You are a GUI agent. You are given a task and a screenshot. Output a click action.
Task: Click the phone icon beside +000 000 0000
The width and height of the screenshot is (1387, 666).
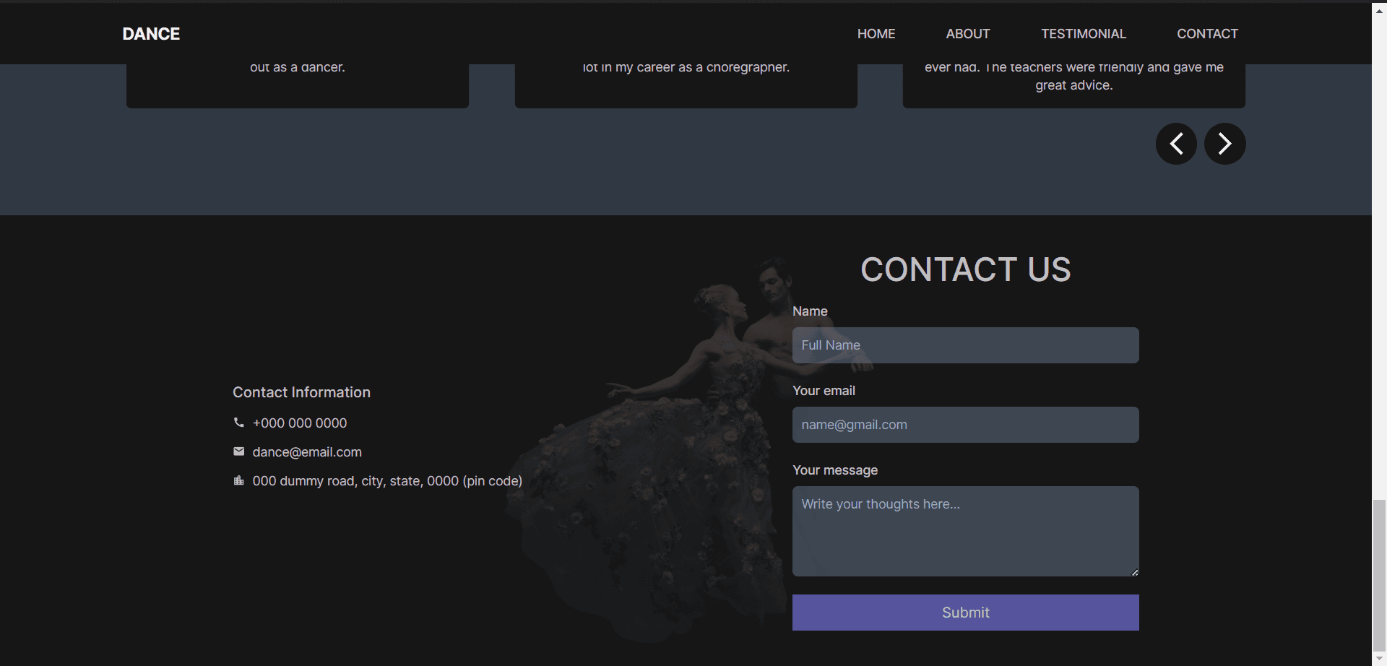(x=239, y=423)
